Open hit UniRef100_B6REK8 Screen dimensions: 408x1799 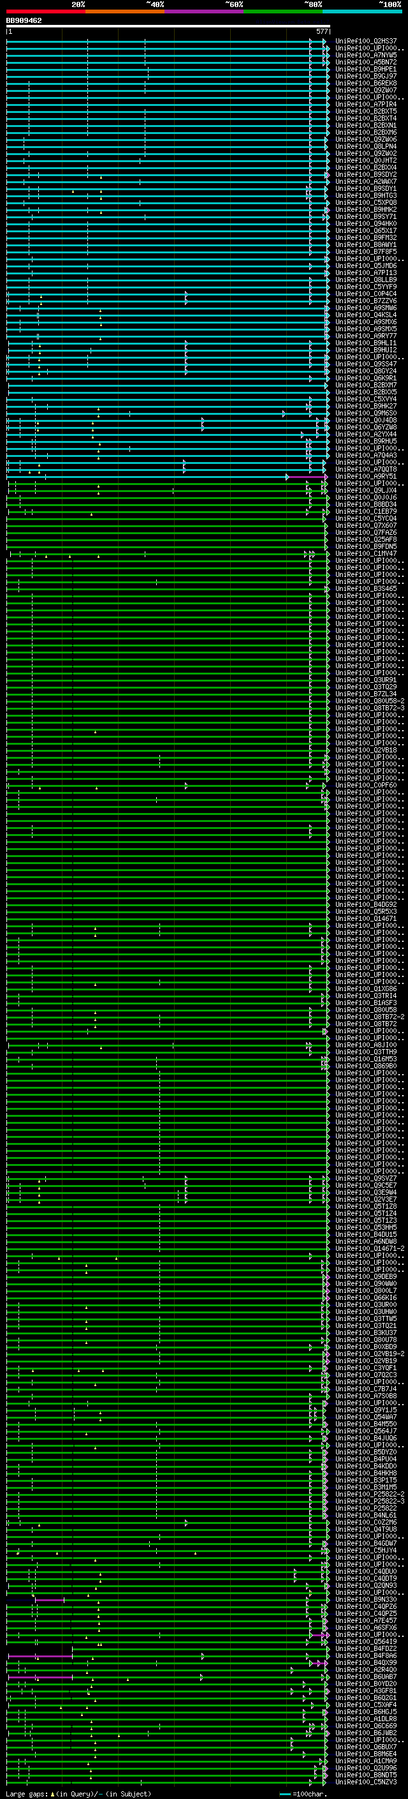[x=365, y=83]
